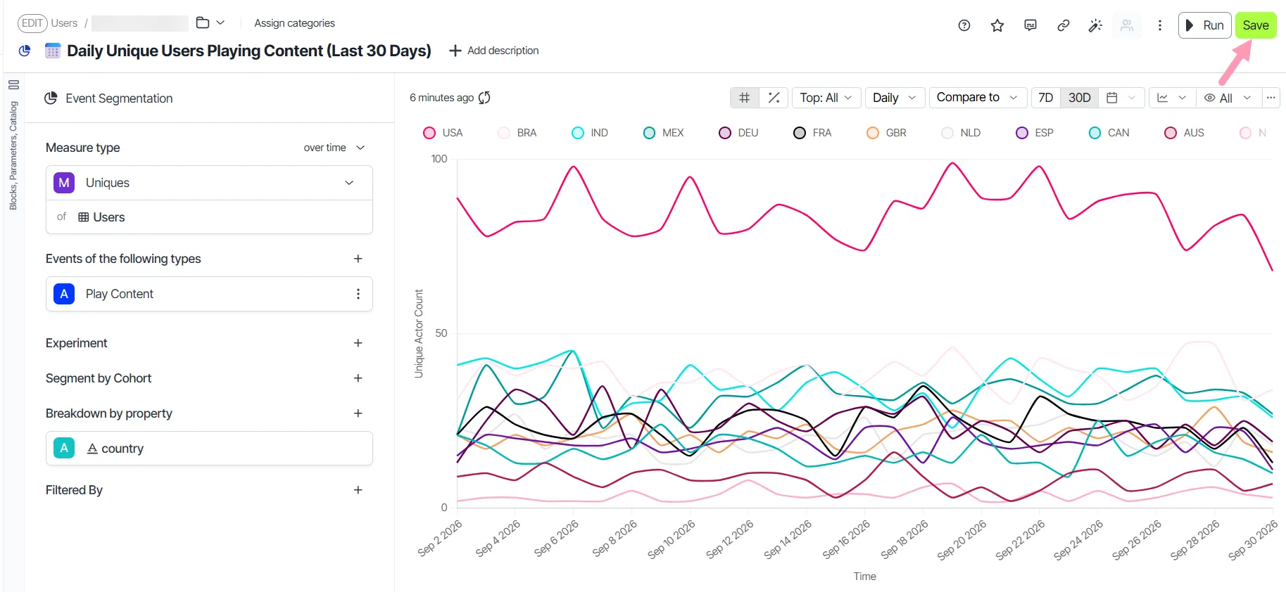Add Segment by Cohort with plus icon
Viewport: 1286px width, 592px height.
pos(358,378)
